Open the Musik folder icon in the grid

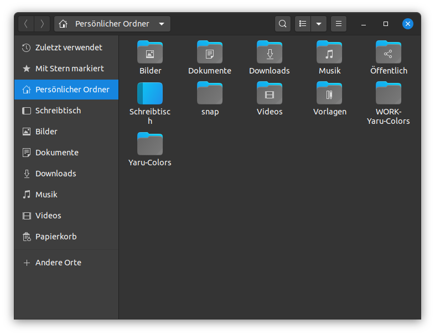pyautogui.click(x=329, y=52)
